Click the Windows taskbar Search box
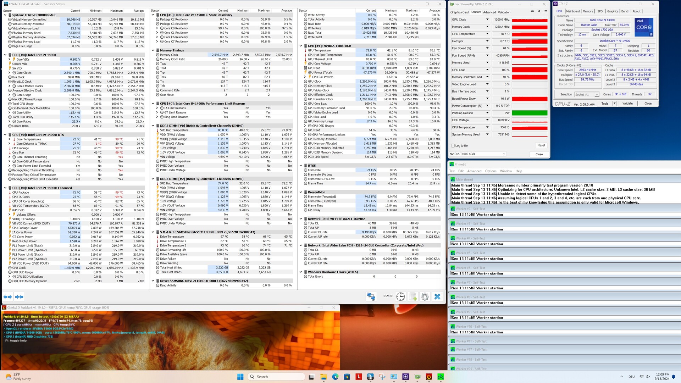This screenshot has width=681, height=383. [276, 377]
